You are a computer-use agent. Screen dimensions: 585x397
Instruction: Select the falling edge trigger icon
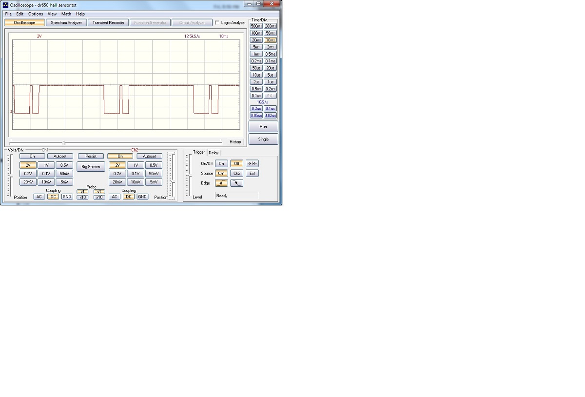pos(236,183)
